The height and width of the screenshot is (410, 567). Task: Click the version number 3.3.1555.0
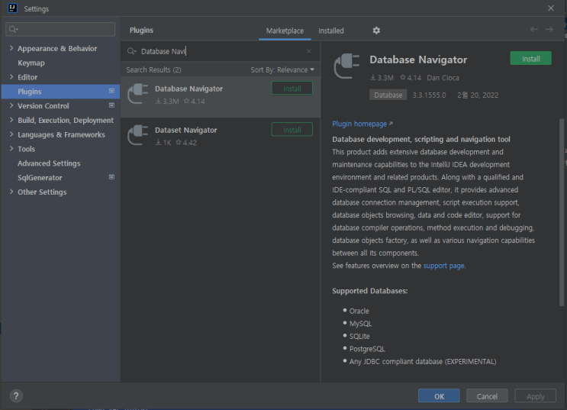click(x=429, y=95)
